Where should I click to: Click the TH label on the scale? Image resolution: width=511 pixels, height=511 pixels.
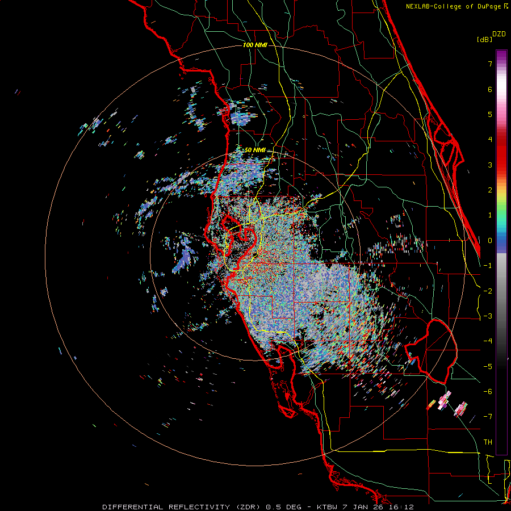click(488, 442)
